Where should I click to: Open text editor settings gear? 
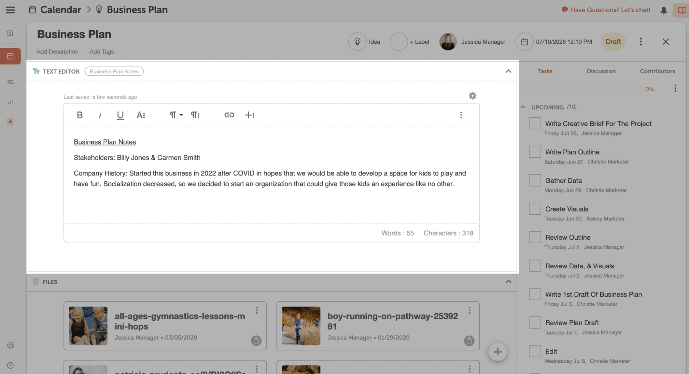click(x=473, y=96)
